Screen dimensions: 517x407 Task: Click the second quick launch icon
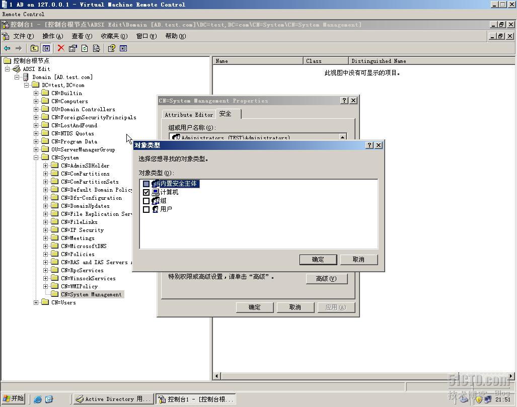(49, 399)
